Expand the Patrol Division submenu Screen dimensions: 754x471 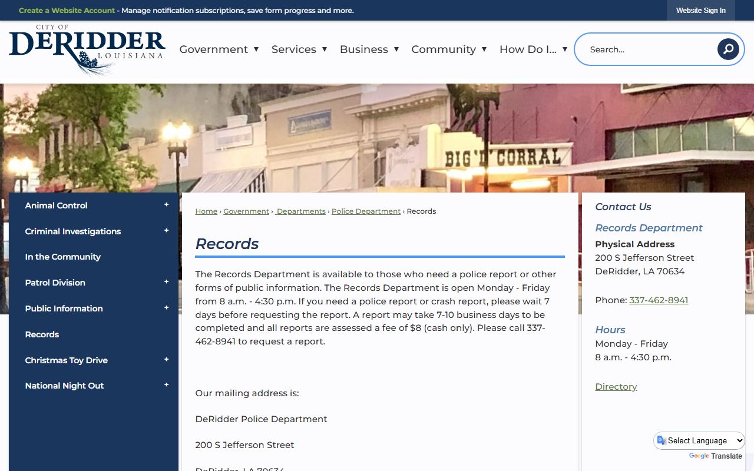point(166,282)
